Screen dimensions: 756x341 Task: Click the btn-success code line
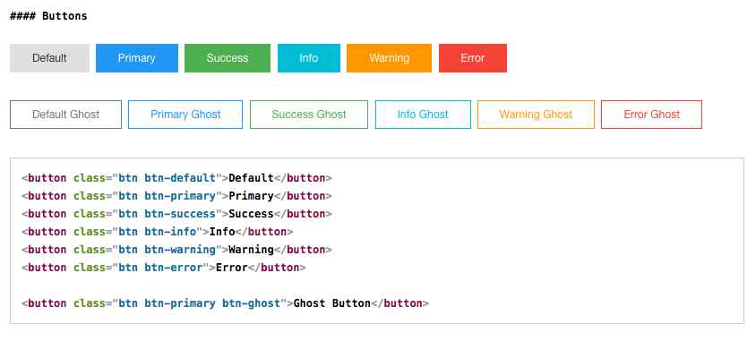click(176, 214)
